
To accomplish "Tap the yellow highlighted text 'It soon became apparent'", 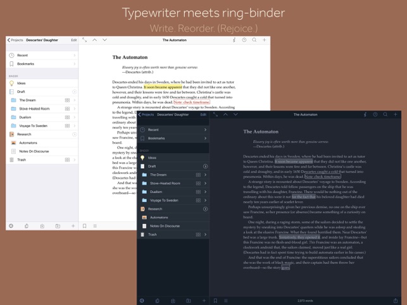I will click(163, 87).
